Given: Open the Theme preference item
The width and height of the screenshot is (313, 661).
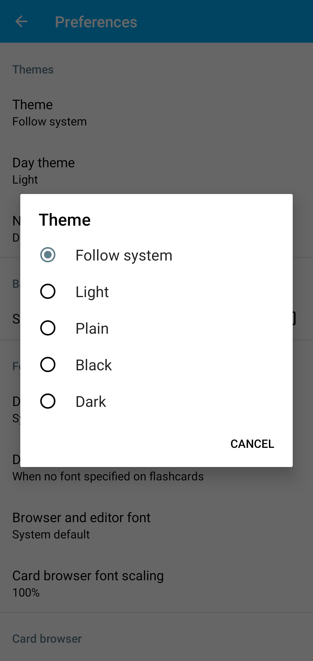Looking at the screenshot, I should (x=33, y=105).
